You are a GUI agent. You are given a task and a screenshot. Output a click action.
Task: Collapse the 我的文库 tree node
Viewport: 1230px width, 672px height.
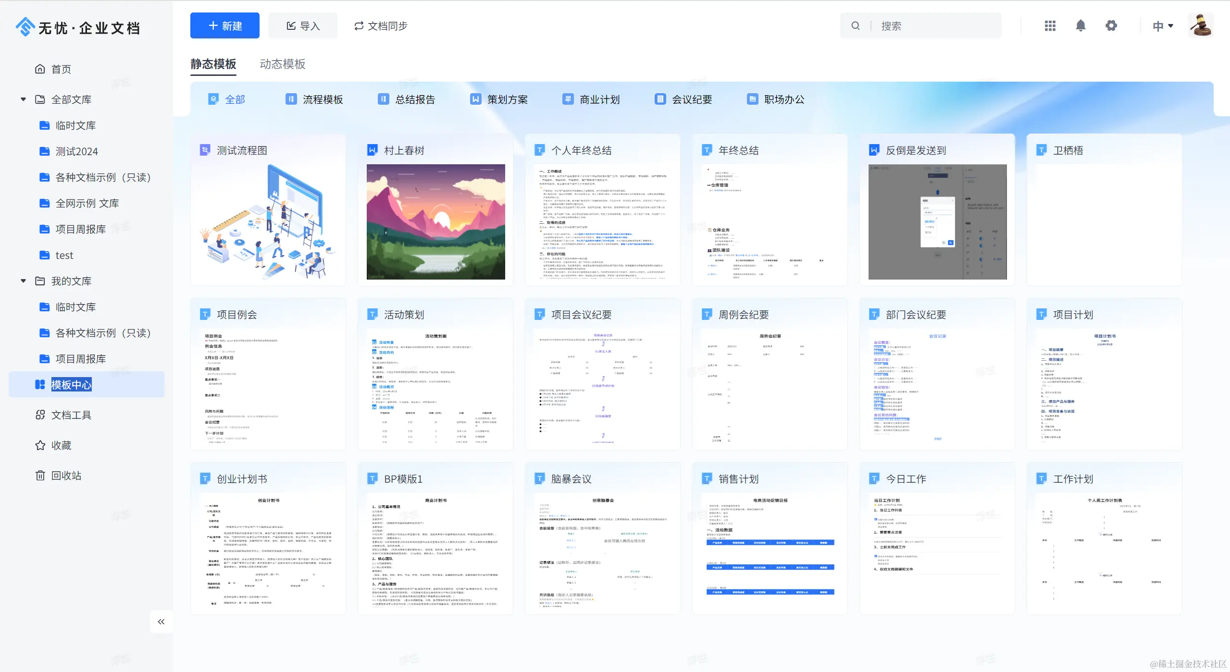tap(23, 281)
